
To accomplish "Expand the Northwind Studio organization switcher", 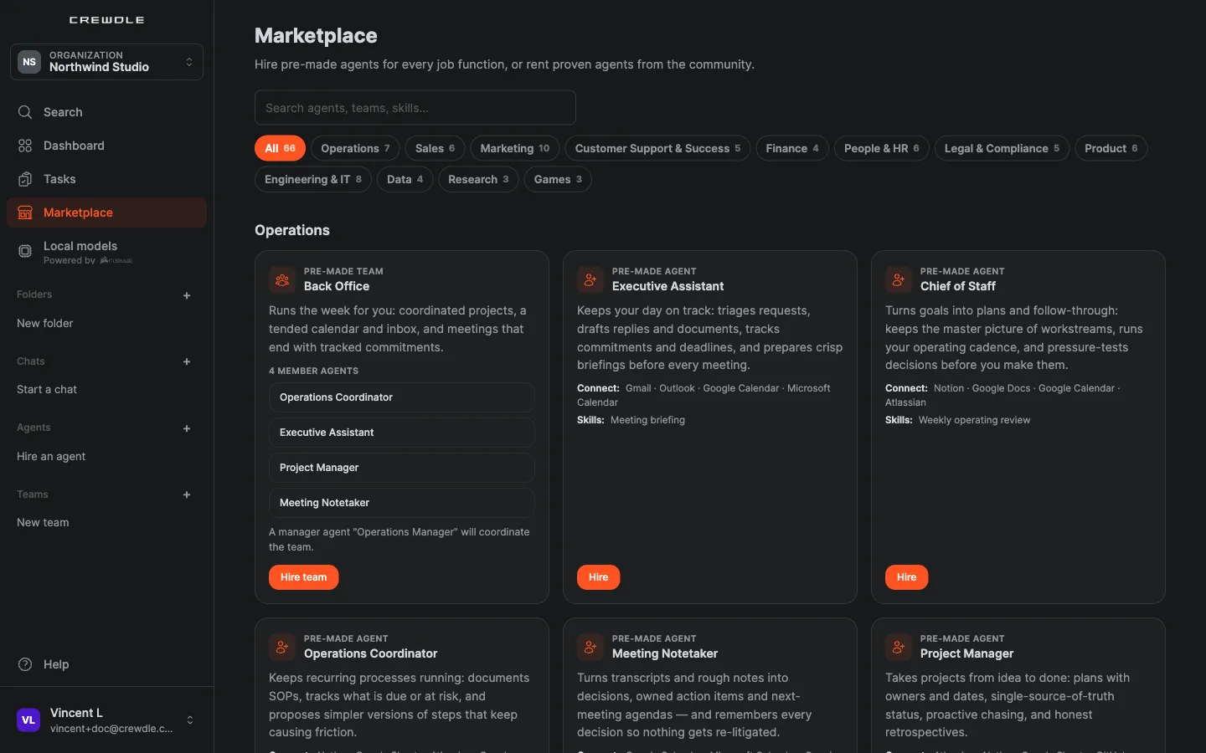I will coord(106,62).
